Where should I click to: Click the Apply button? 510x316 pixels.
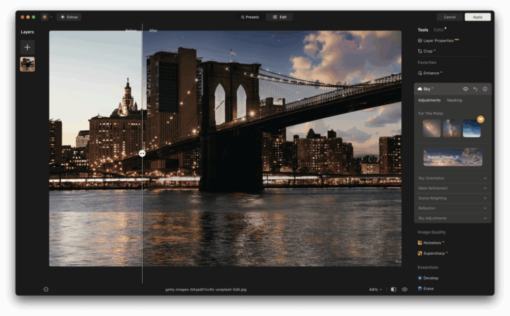[477, 17]
